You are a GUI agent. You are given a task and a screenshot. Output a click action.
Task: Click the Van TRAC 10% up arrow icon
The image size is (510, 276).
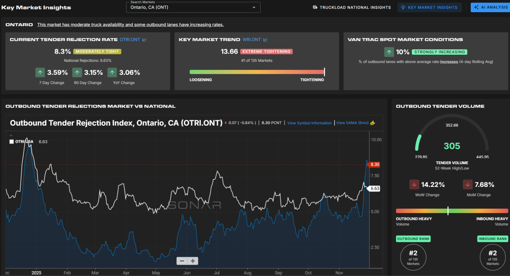[389, 52]
